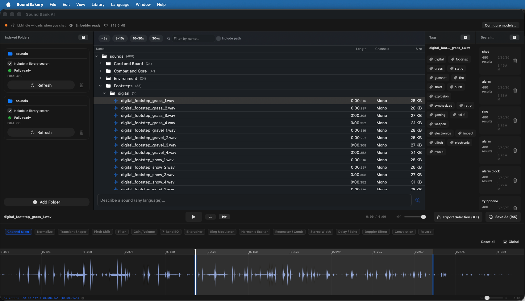Screen dimensions: 525x301
Task: Delete the 'ring' search history entry
Action: pos(515,121)
